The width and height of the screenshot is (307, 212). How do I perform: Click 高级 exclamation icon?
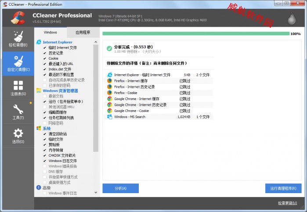point(39,187)
